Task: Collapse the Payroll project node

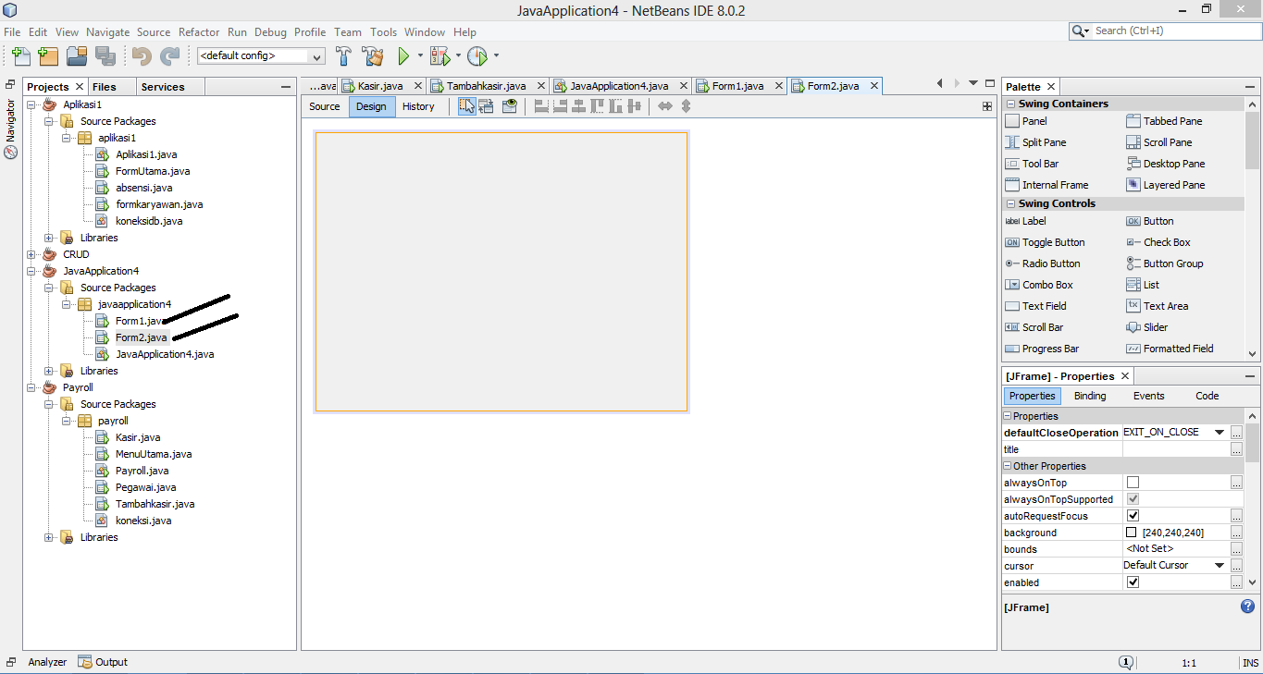Action: (31, 387)
